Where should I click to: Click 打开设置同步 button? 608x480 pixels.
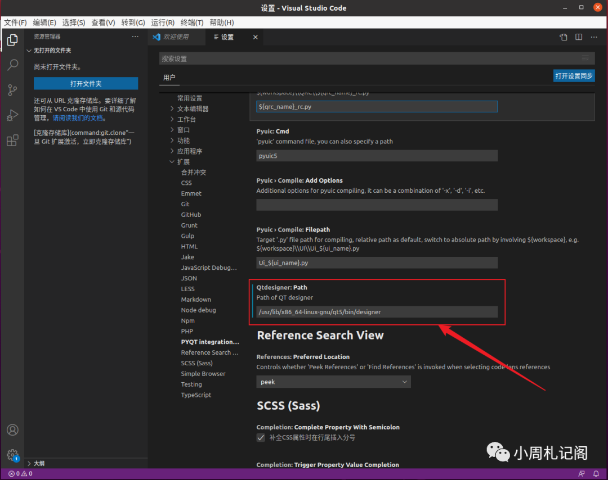pyautogui.click(x=574, y=76)
